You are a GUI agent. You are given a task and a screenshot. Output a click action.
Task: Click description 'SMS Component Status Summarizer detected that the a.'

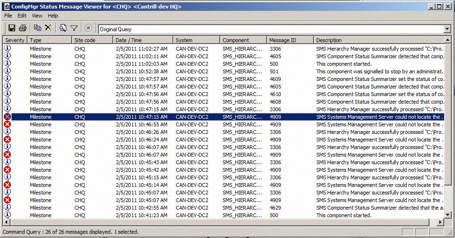380,208
